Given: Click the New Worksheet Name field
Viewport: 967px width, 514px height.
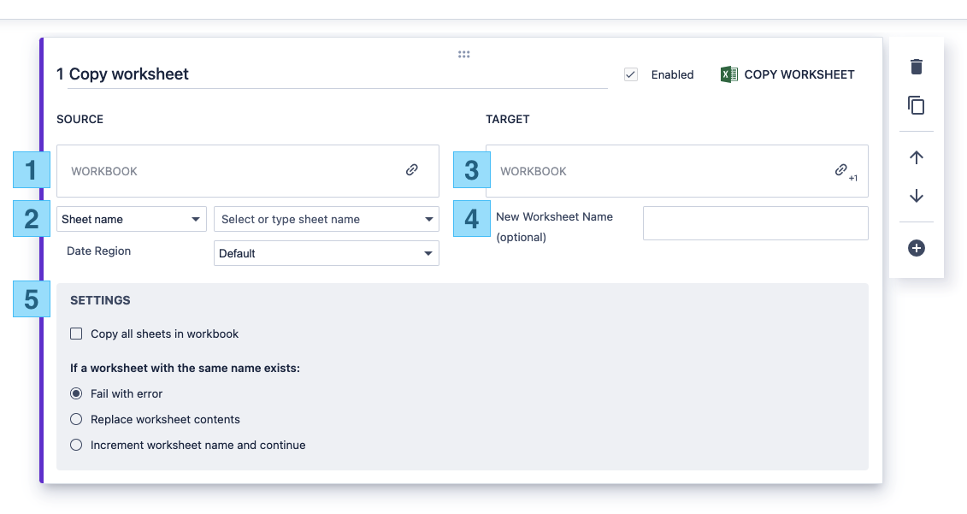Looking at the screenshot, I should (x=755, y=223).
